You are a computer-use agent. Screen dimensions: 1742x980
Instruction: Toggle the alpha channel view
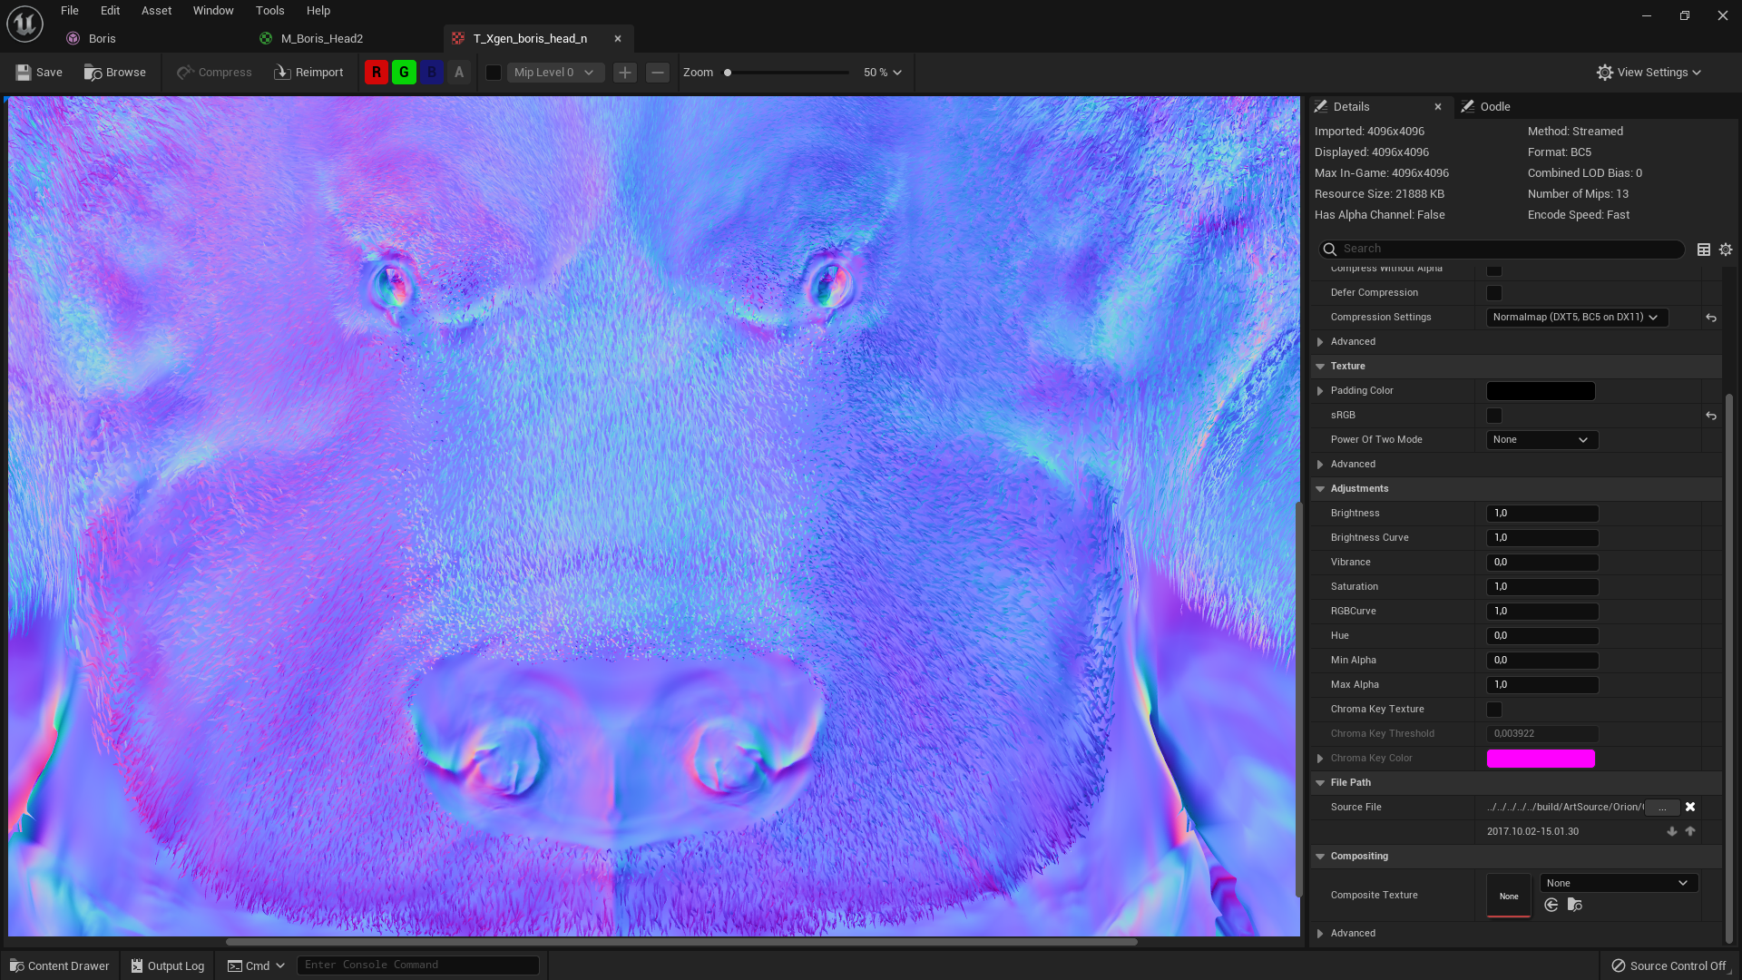click(x=459, y=73)
